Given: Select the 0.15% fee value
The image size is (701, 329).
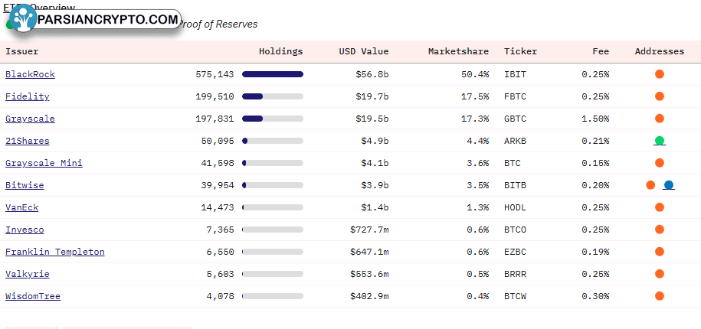Looking at the screenshot, I should 595,163.
